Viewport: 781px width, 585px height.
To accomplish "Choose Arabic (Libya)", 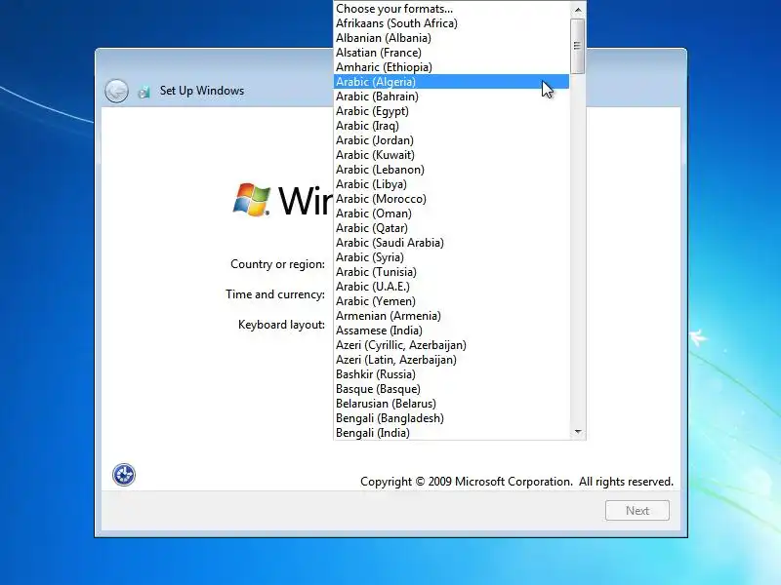I will click(x=451, y=184).
